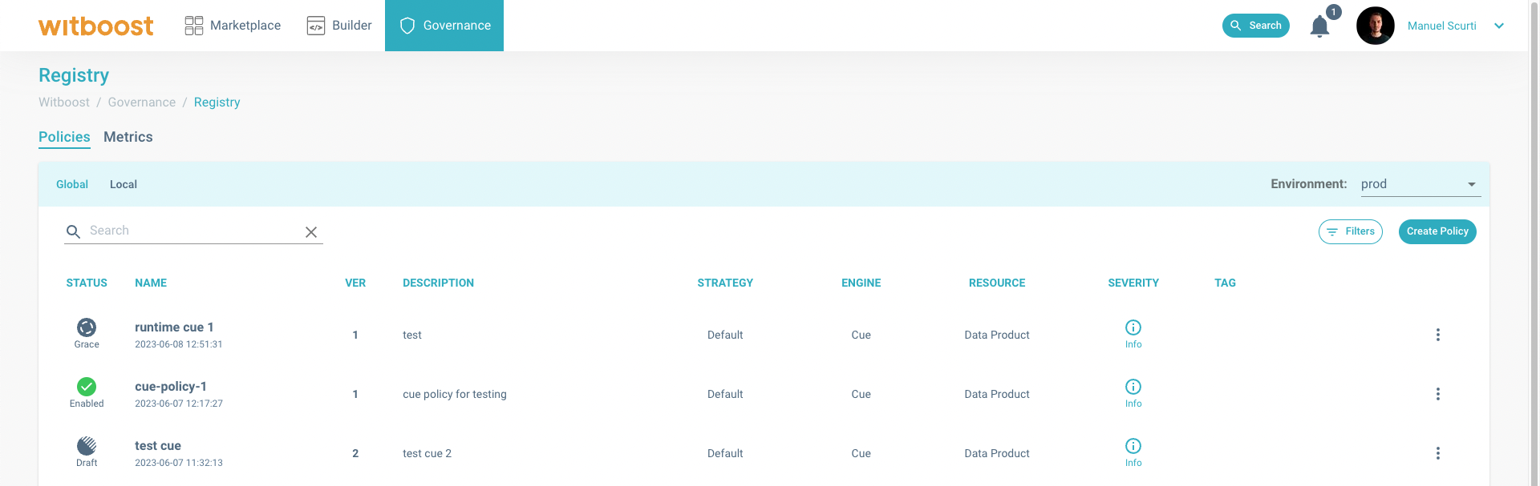
Task: Click the Governance breadcrumb link
Action: [142, 102]
